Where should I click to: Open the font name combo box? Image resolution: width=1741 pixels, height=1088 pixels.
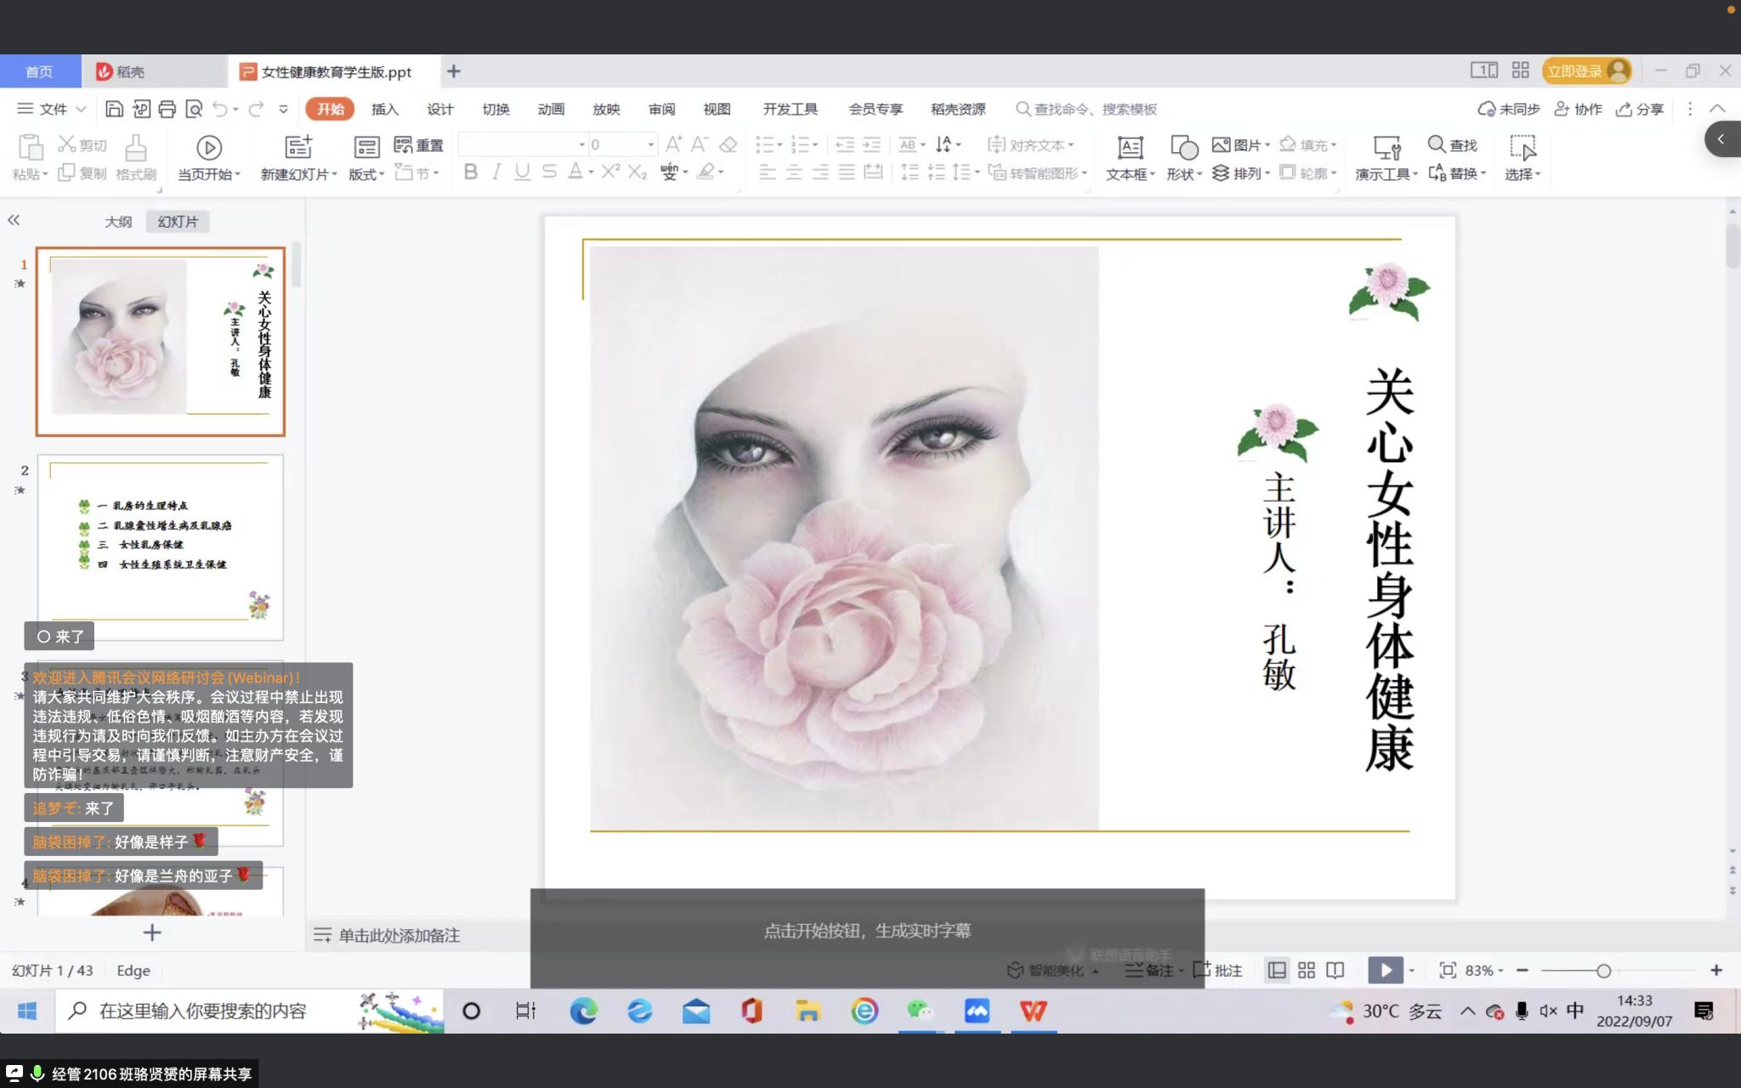[523, 144]
